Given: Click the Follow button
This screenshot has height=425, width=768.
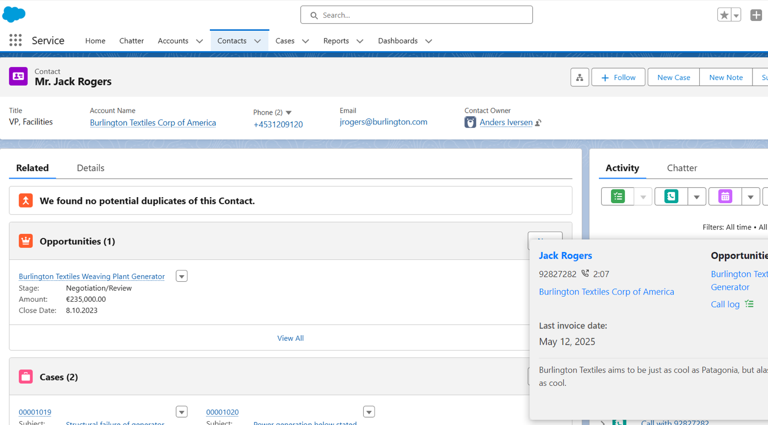Looking at the screenshot, I should [x=618, y=77].
